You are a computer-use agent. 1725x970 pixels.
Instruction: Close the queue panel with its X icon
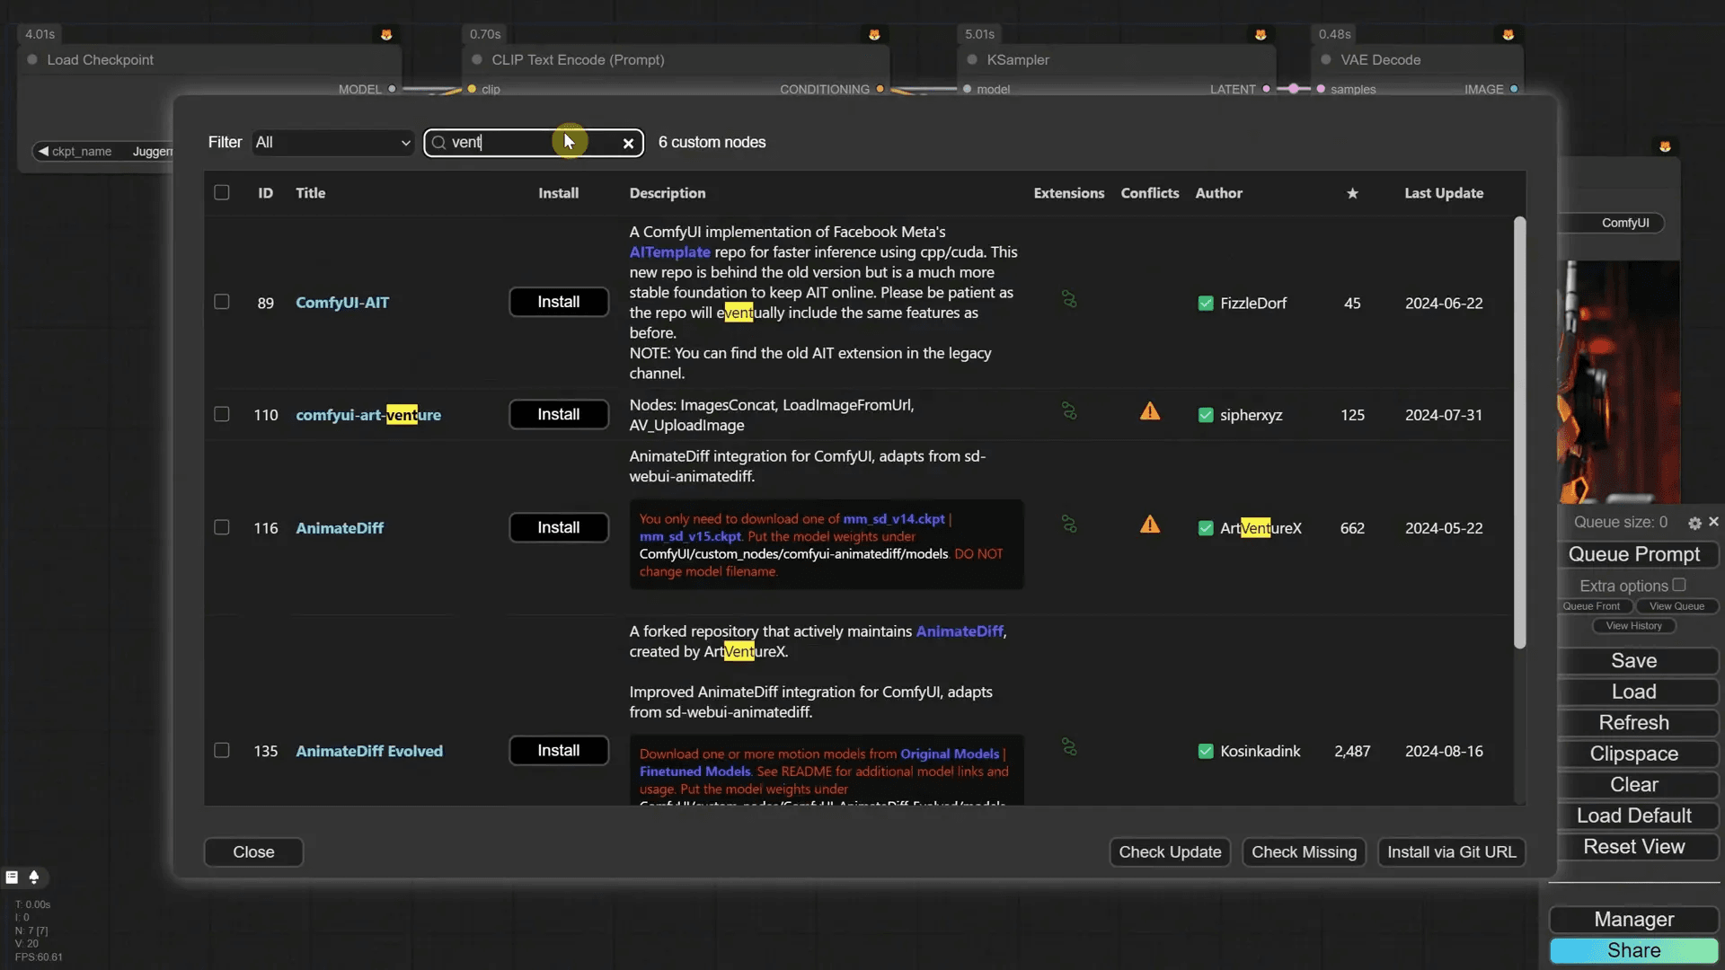[x=1712, y=521]
